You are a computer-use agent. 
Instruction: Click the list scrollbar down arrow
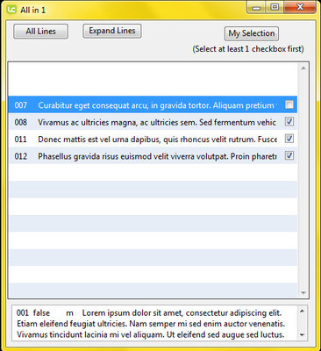[x=303, y=292]
